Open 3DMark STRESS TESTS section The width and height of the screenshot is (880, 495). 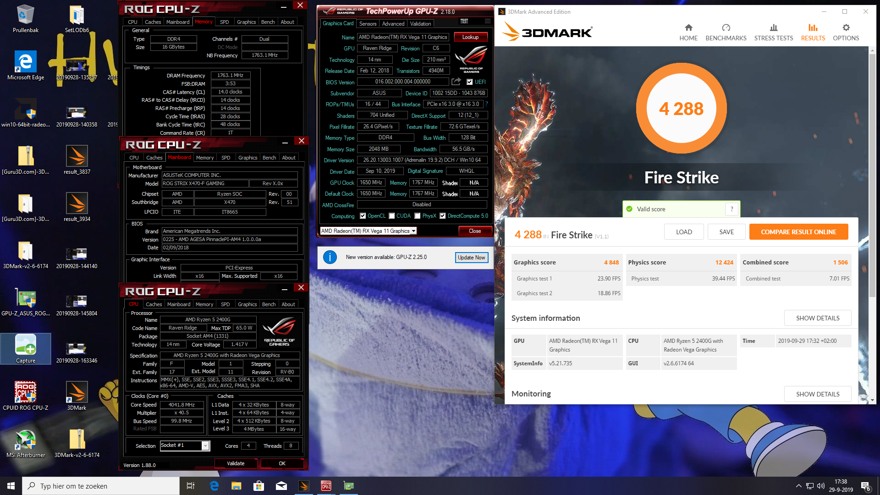coord(774,33)
